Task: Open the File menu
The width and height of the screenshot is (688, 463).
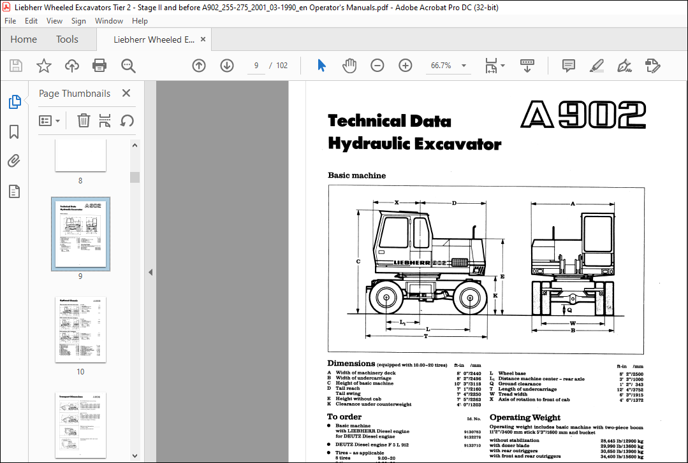Action: 10,21
